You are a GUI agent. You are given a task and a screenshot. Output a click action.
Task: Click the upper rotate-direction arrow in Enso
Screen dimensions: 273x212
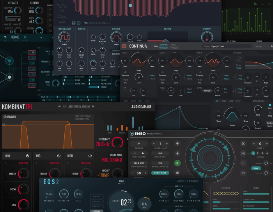tap(266, 163)
